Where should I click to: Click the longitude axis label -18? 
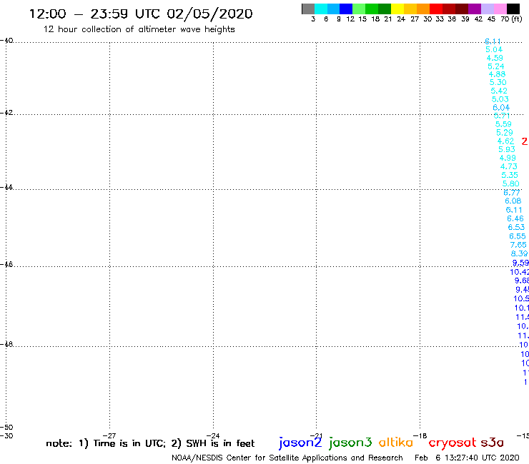[x=420, y=435]
